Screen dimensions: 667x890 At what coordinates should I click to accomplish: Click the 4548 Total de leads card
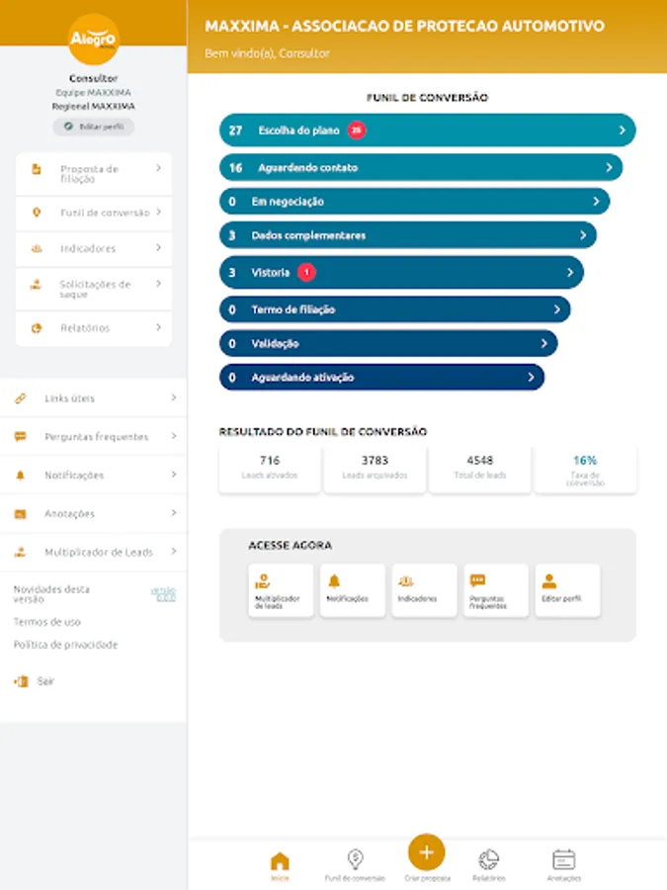(480, 469)
